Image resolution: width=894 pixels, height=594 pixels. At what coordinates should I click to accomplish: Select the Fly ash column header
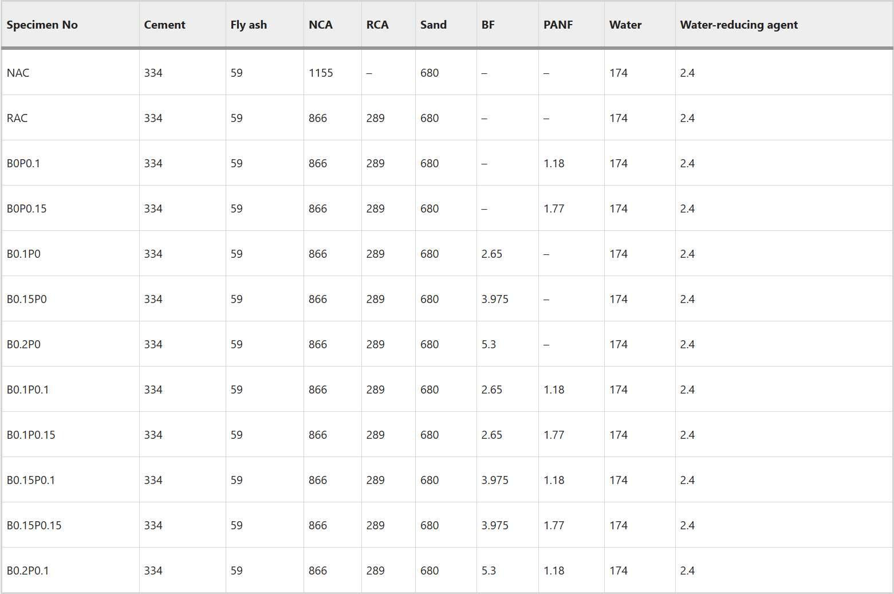pos(249,25)
